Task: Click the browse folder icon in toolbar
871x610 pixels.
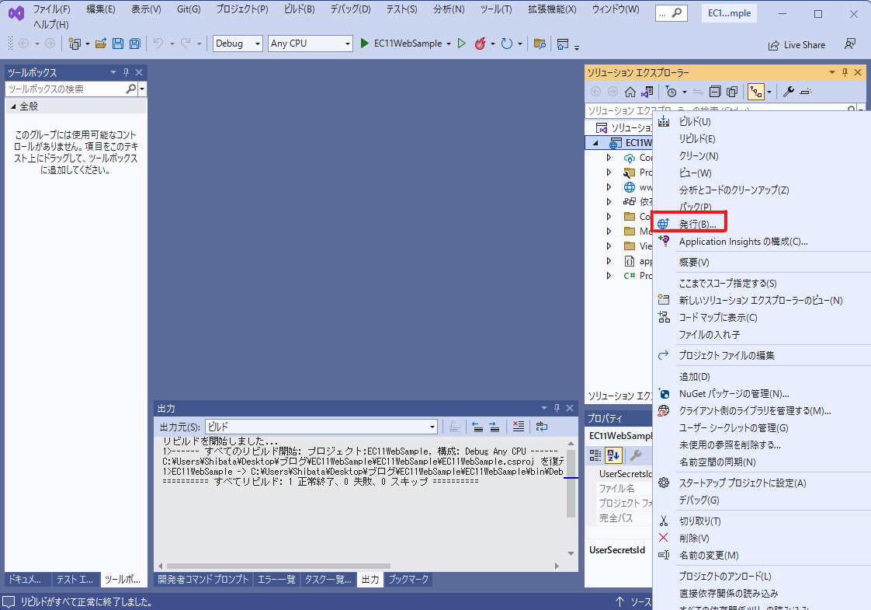Action: [x=540, y=44]
